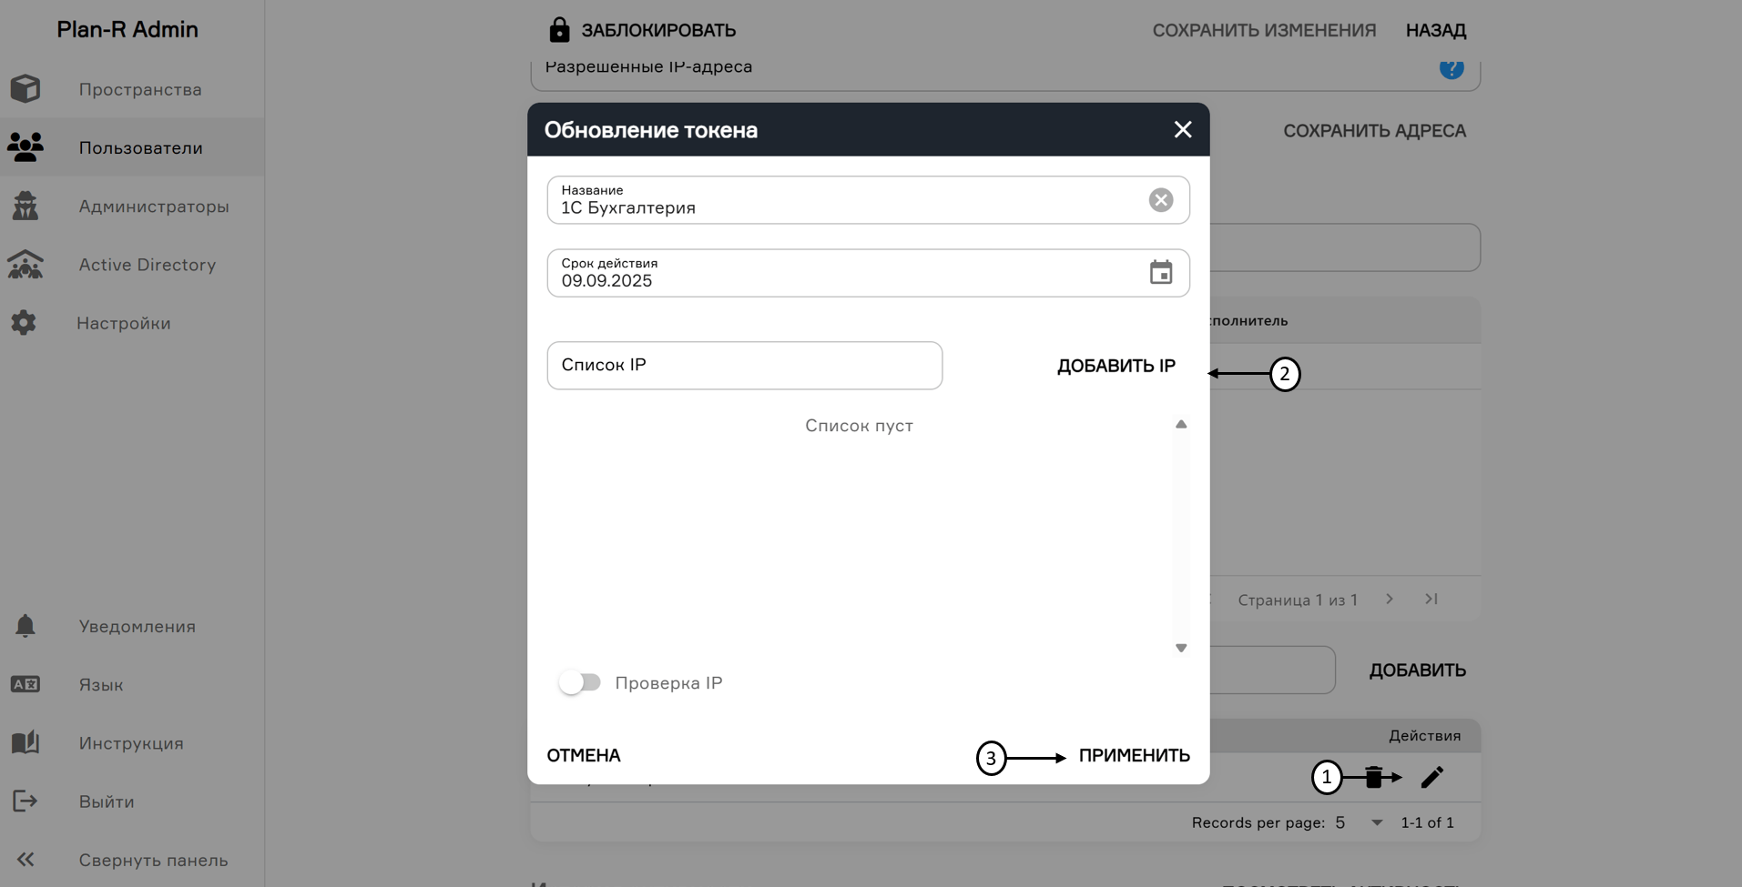The image size is (1742, 887).
Task: Edit the token using pencil icon
Action: (x=1432, y=777)
